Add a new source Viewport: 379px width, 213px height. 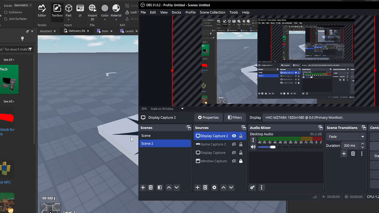(x=198, y=187)
